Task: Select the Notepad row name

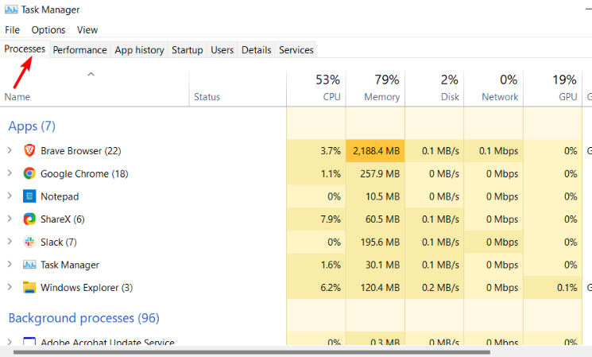Action: coord(60,196)
